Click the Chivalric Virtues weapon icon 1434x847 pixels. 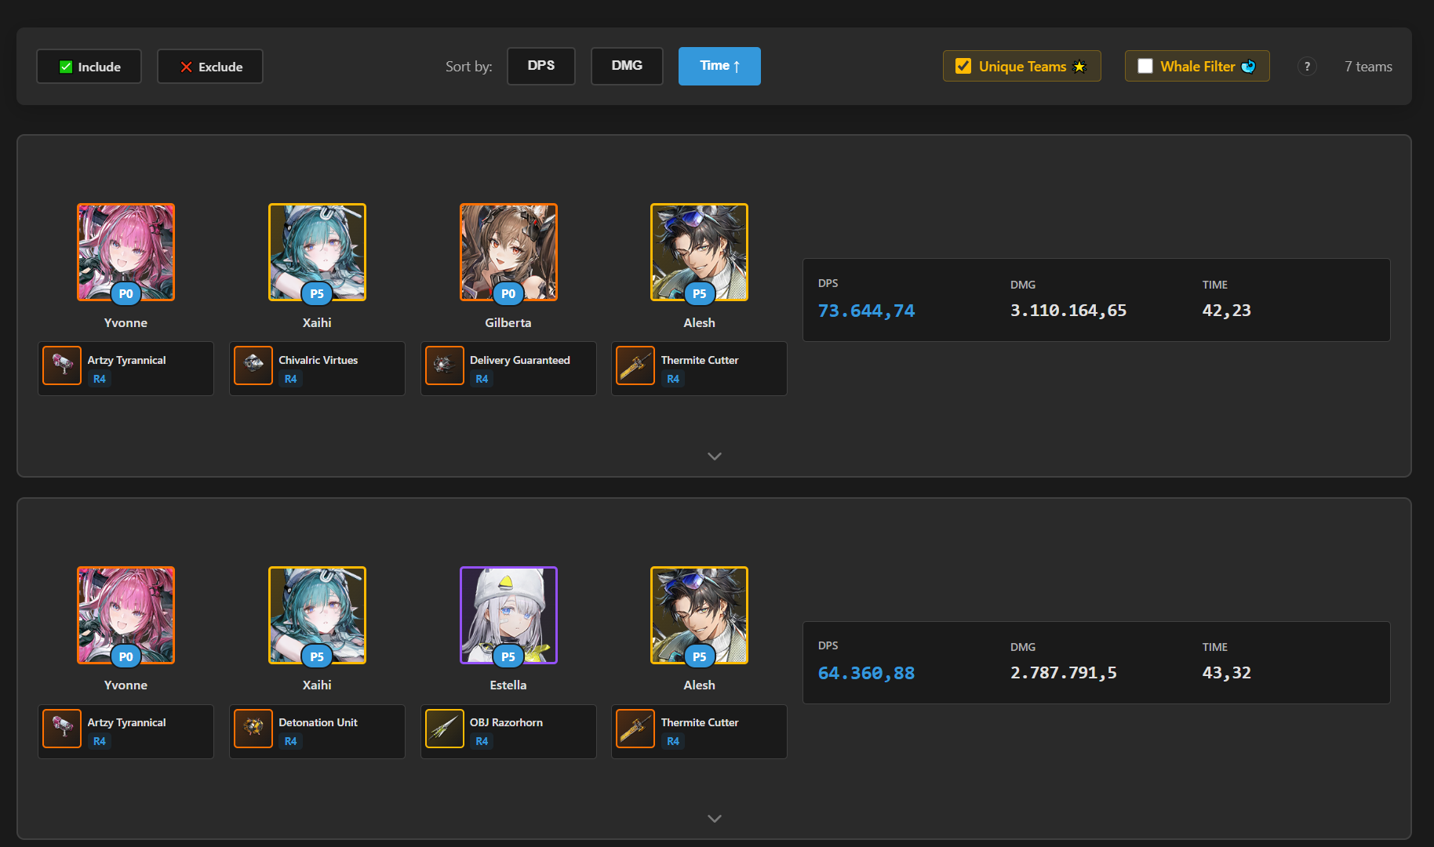click(253, 365)
